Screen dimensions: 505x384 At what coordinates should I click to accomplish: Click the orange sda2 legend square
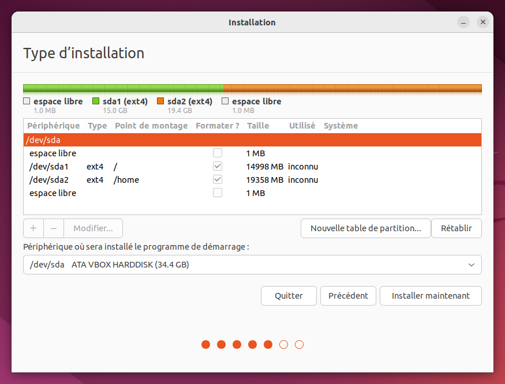tap(160, 101)
